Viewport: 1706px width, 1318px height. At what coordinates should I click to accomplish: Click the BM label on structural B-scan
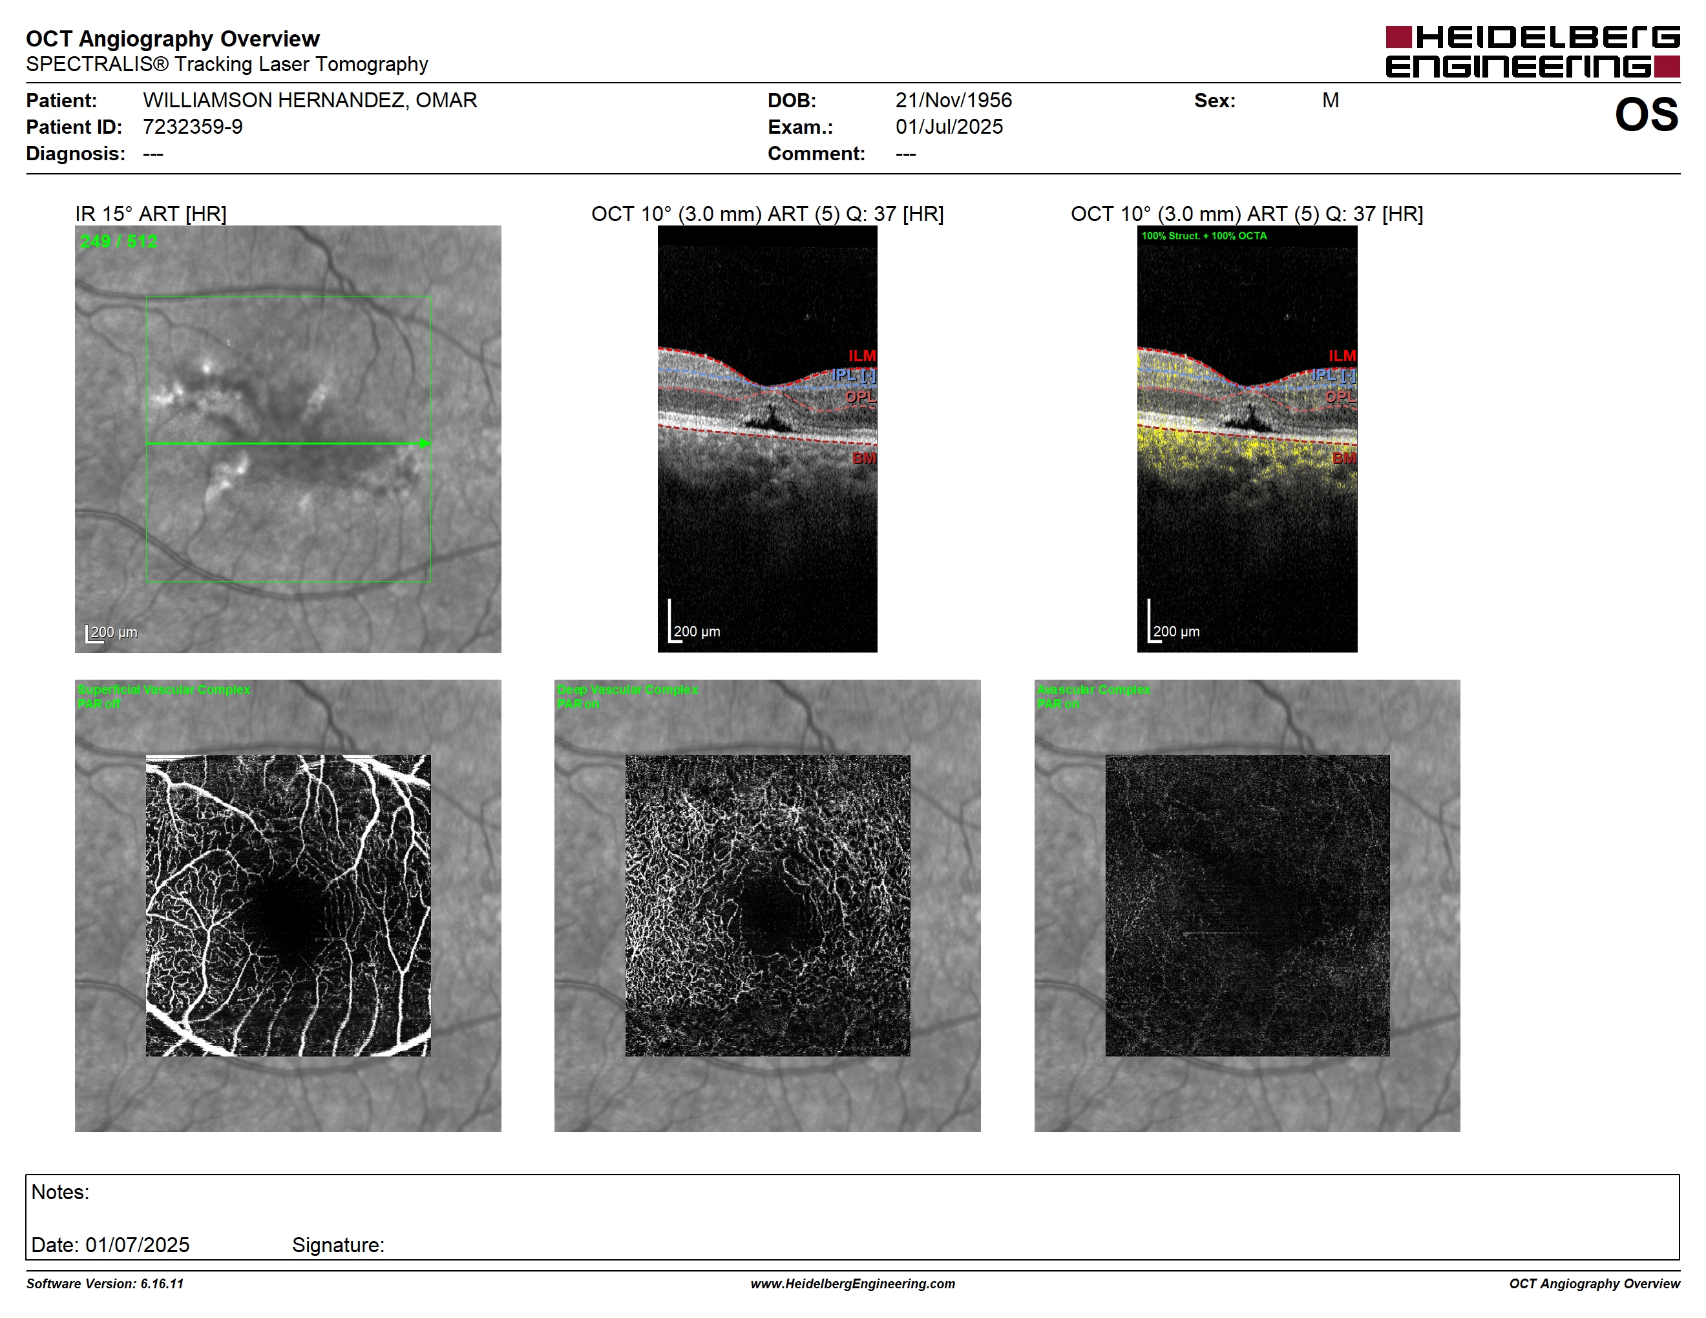pyautogui.click(x=864, y=458)
